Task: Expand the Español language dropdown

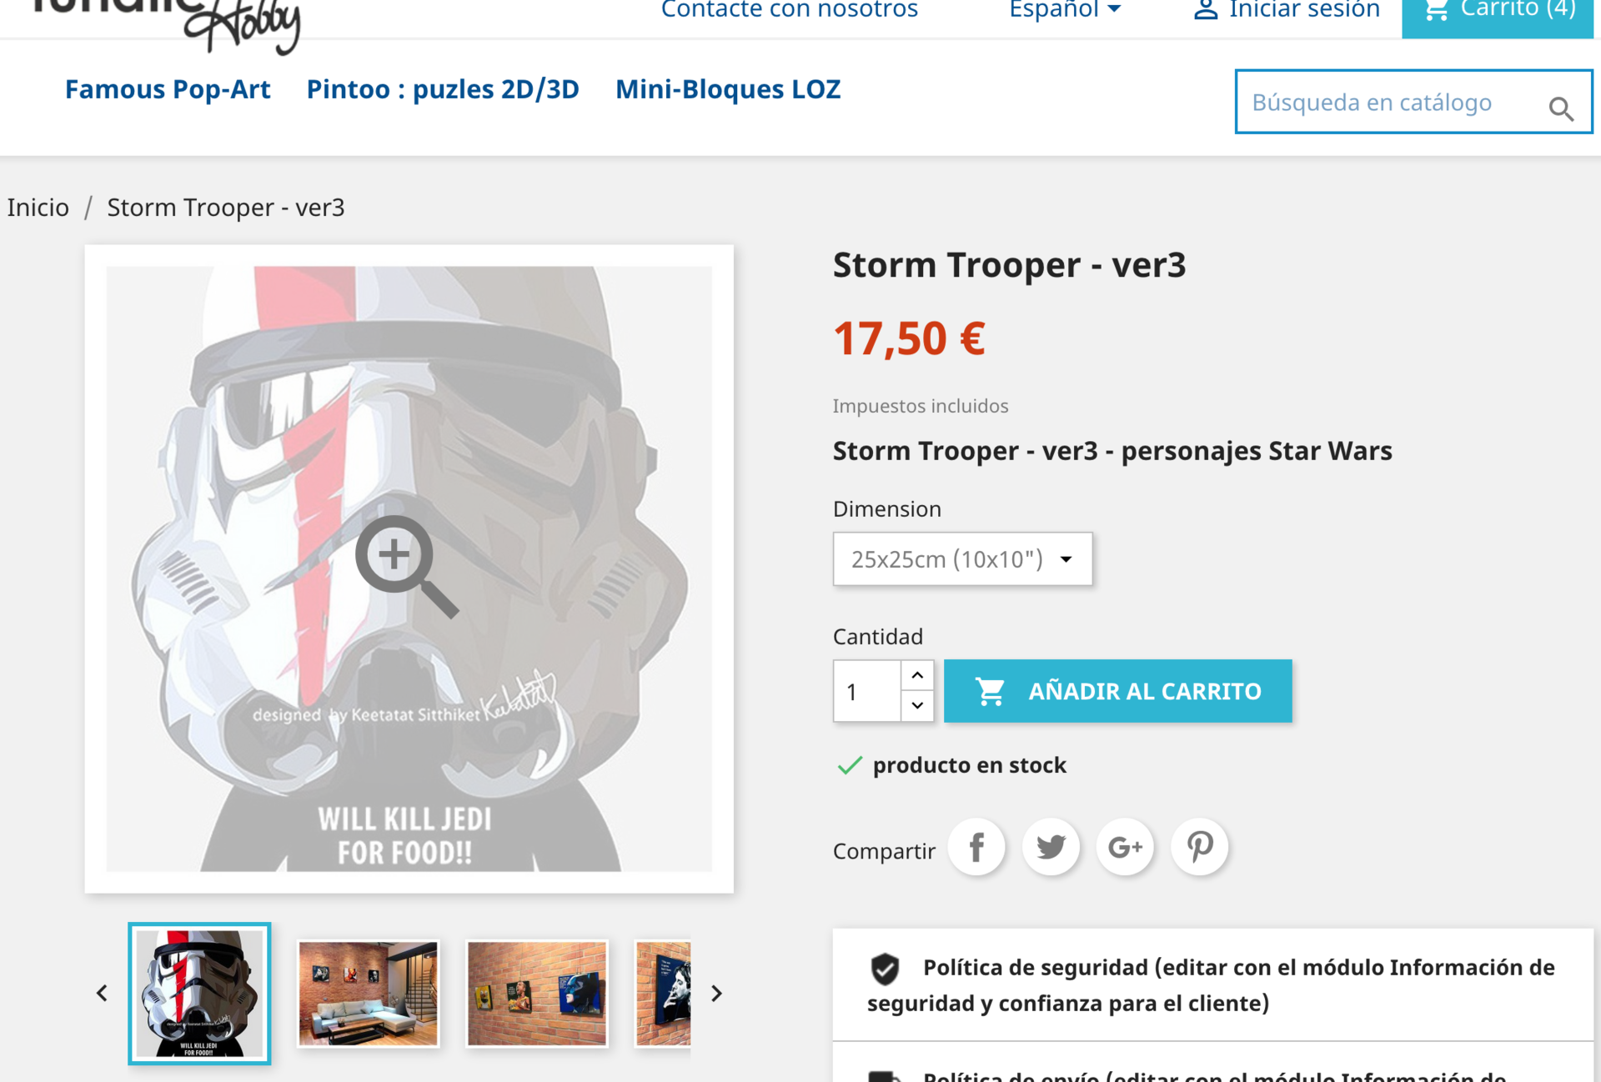Action: coord(1065,10)
